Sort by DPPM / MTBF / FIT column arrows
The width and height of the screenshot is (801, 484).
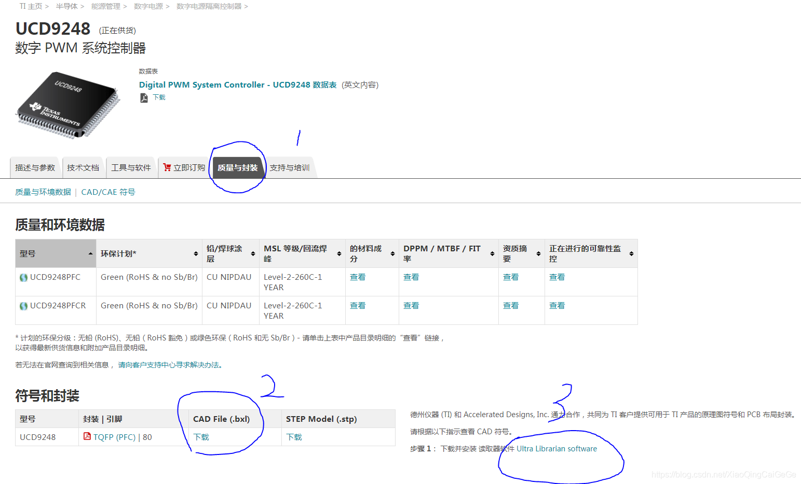pos(492,254)
